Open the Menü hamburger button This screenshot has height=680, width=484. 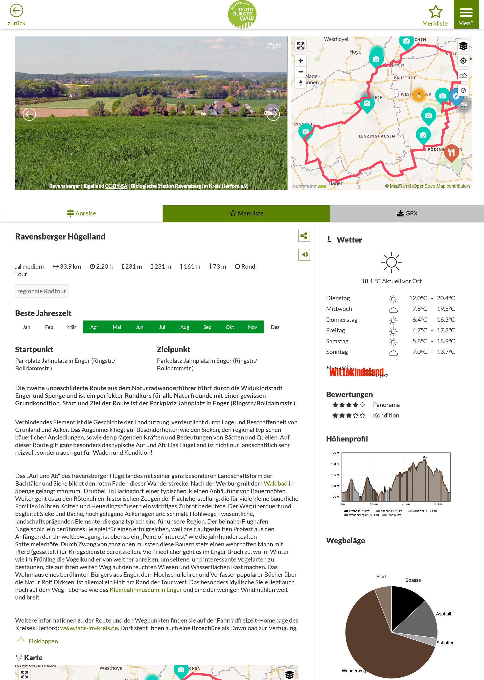(466, 14)
